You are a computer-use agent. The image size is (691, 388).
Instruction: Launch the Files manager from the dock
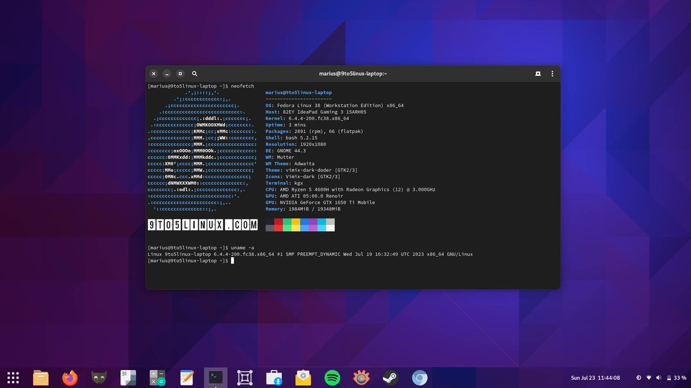41,378
